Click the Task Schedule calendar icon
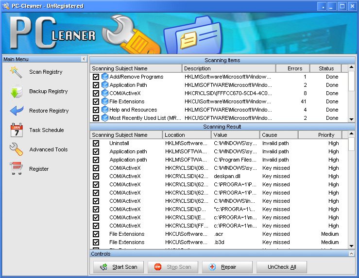The image size is (359, 278). coord(17,130)
